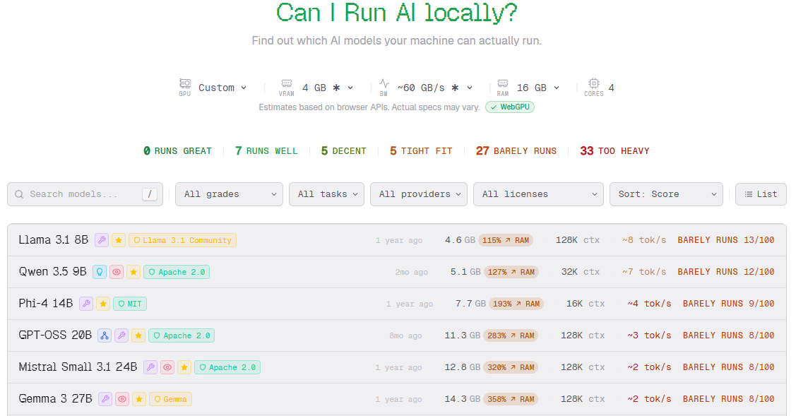796x416 pixels.
Task: Click the star icon on Llama 3.1 8B
Action: click(x=118, y=240)
